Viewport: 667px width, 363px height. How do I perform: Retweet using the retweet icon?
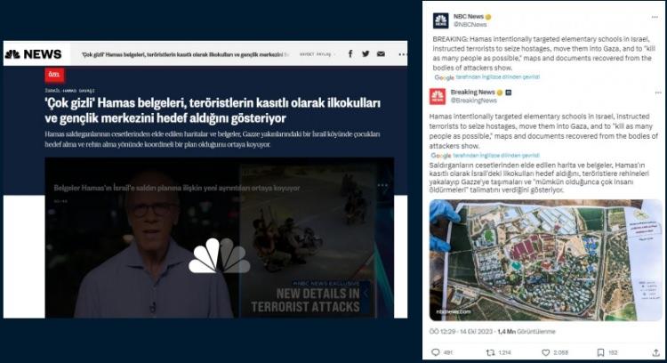pyautogui.click(x=490, y=352)
